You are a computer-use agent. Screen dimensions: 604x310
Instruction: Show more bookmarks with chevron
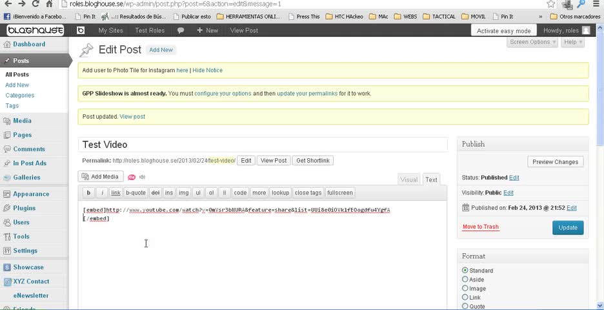(x=541, y=17)
